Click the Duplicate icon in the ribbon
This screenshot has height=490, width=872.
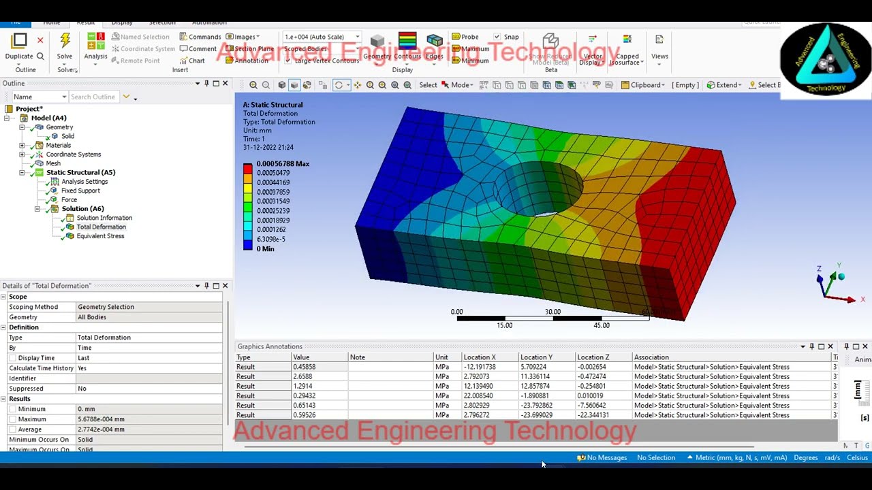click(x=19, y=41)
